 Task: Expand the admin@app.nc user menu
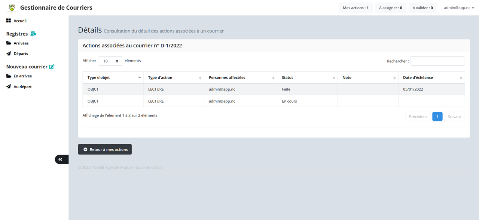tap(459, 8)
